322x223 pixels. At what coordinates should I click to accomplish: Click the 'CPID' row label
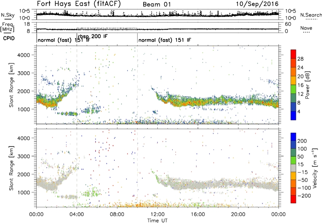pyautogui.click(x=9, y=38)
